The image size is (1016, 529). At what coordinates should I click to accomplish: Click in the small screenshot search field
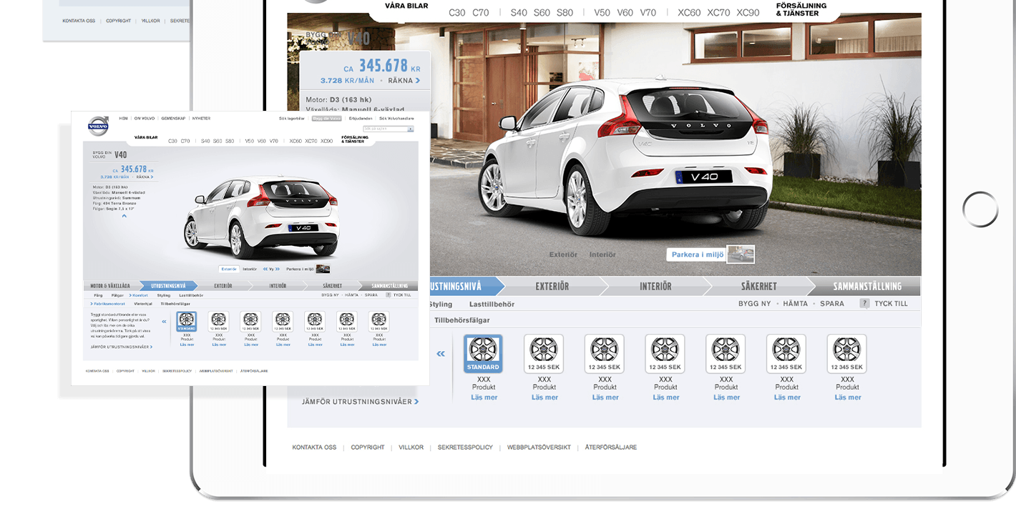coord(385,129)
